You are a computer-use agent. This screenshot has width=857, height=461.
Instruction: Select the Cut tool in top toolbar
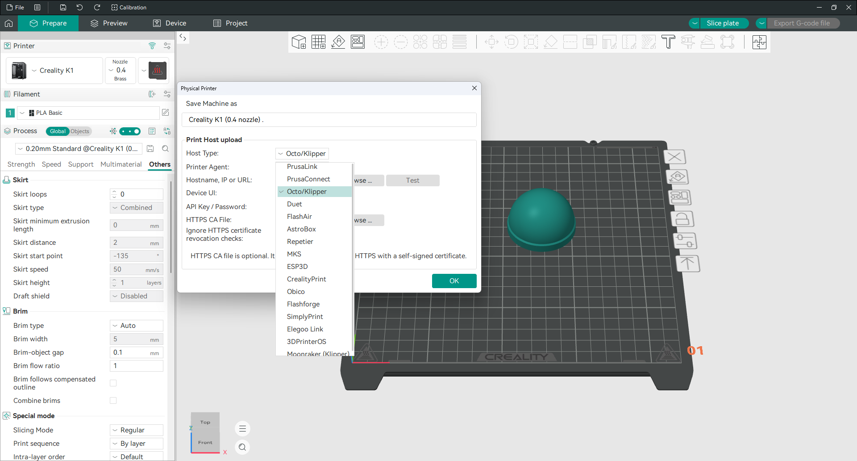point(570,42)
